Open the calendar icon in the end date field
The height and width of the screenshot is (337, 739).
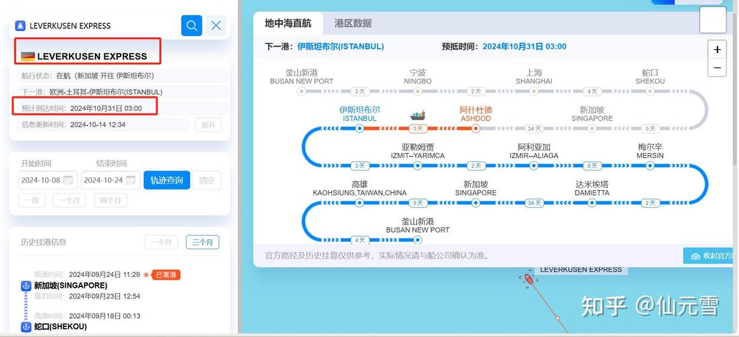[x=131, y=180]
